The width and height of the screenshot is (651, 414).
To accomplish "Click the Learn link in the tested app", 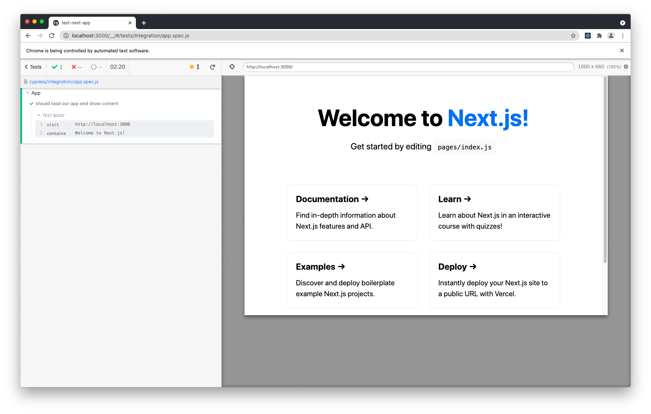I will coord(454,199).
